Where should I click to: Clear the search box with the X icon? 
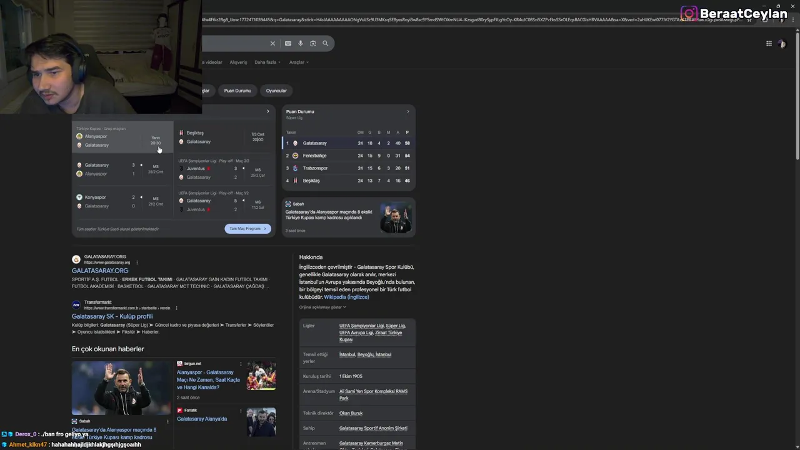tap(272, 43)
